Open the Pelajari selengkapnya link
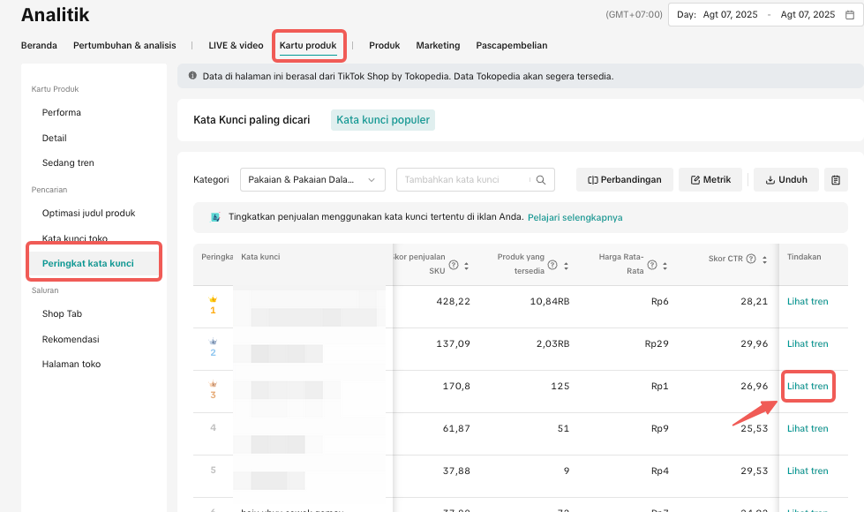The image size is (864, 512). [575, 217]
